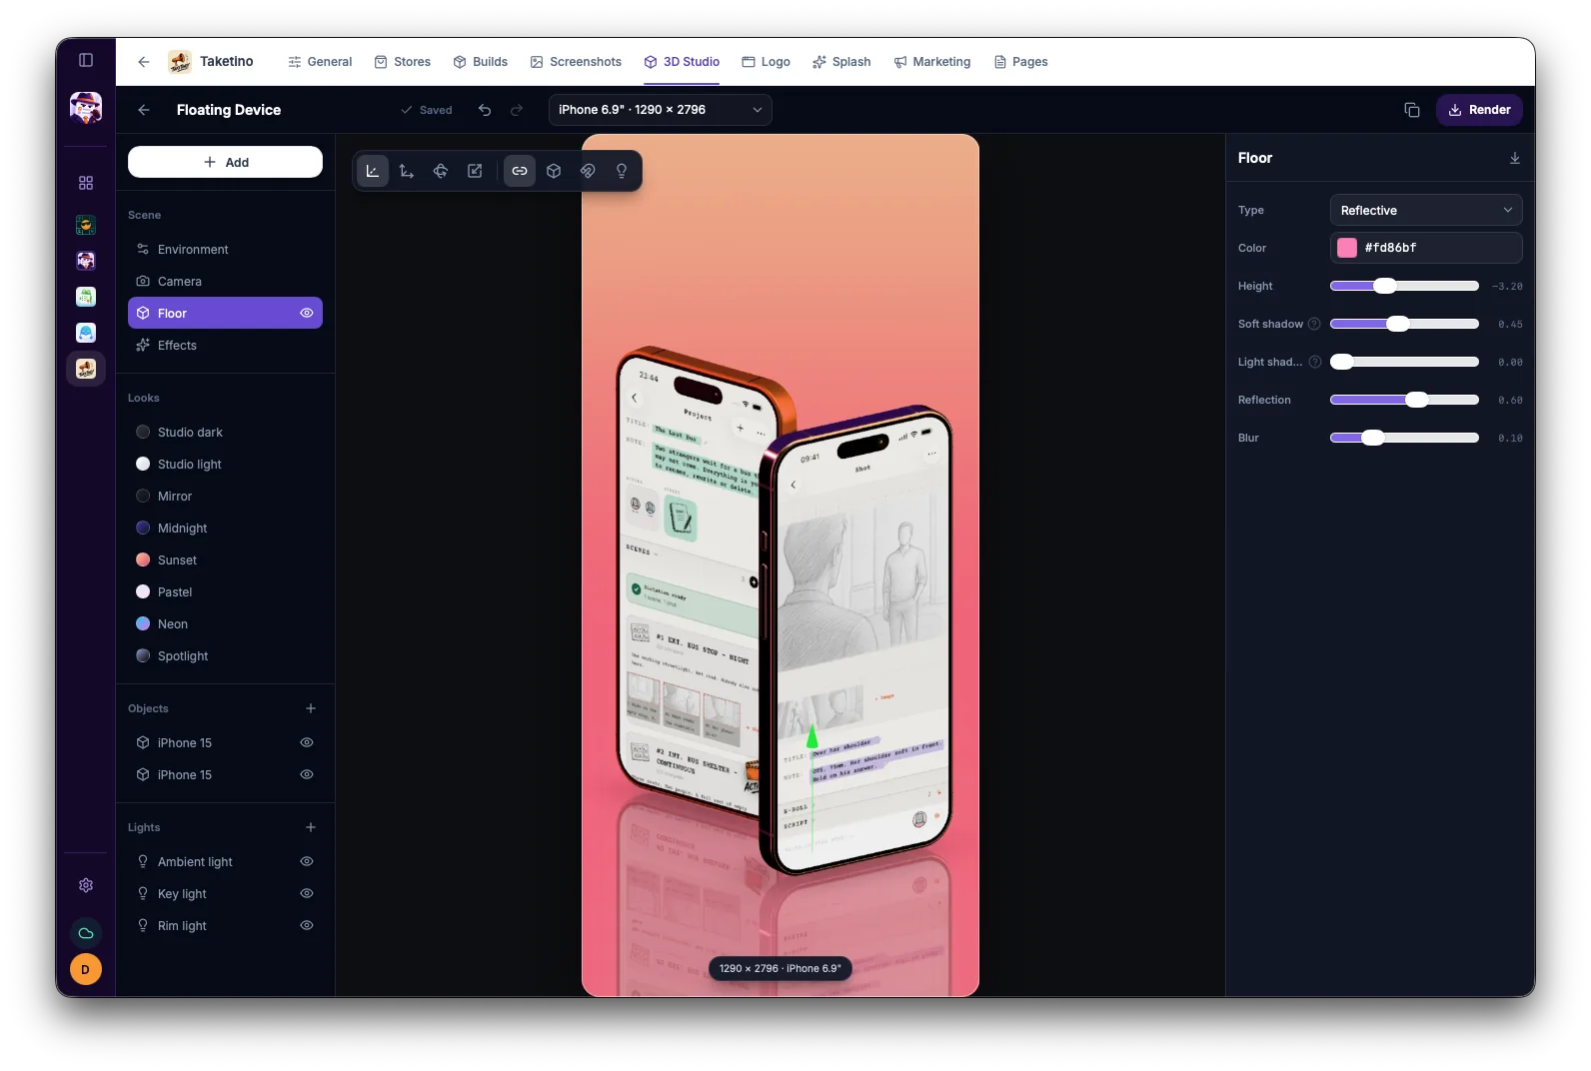The image size is (1591, 1071).
Task: Click the Add button
Action: (225, 162)
